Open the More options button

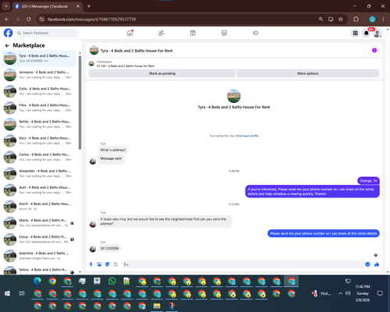(308, 73)
